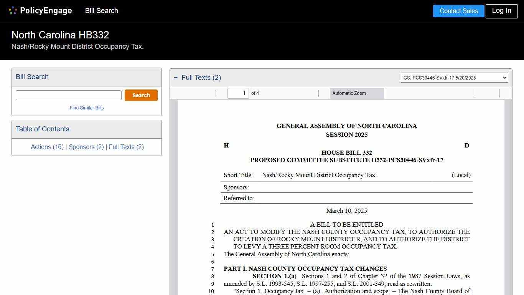The image size is (524, 295).
Task: Click the Table of Contents heading
Action: [42, 129]
